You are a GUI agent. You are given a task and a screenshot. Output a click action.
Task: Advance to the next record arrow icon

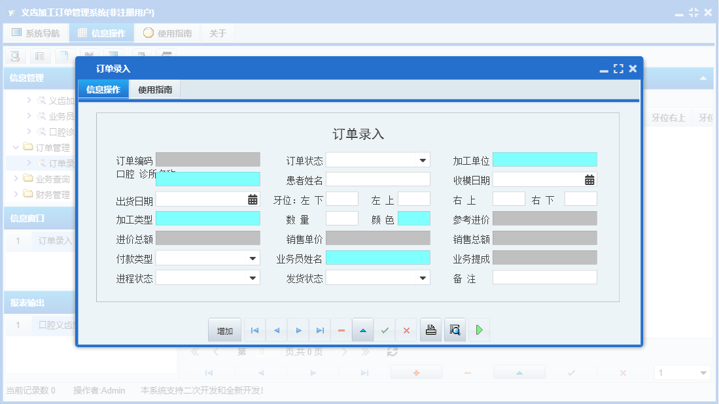(x=298, y=330)
